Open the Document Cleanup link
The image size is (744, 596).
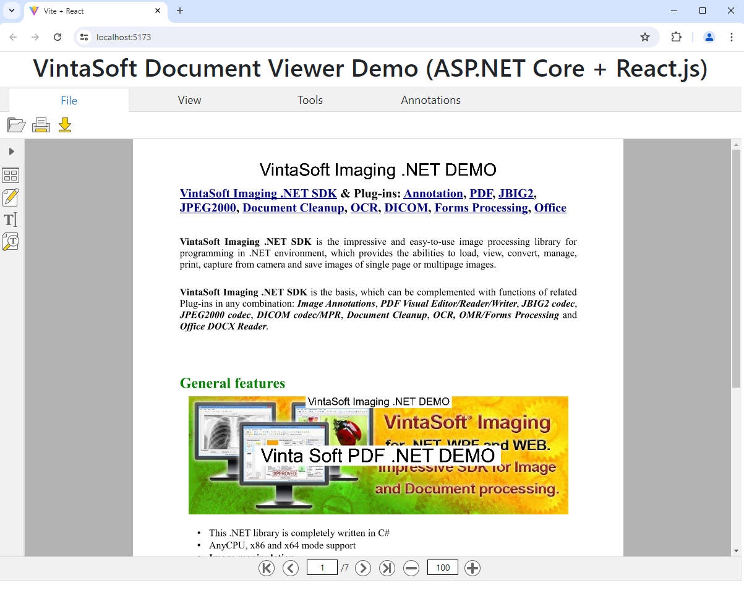pos(293,208)
